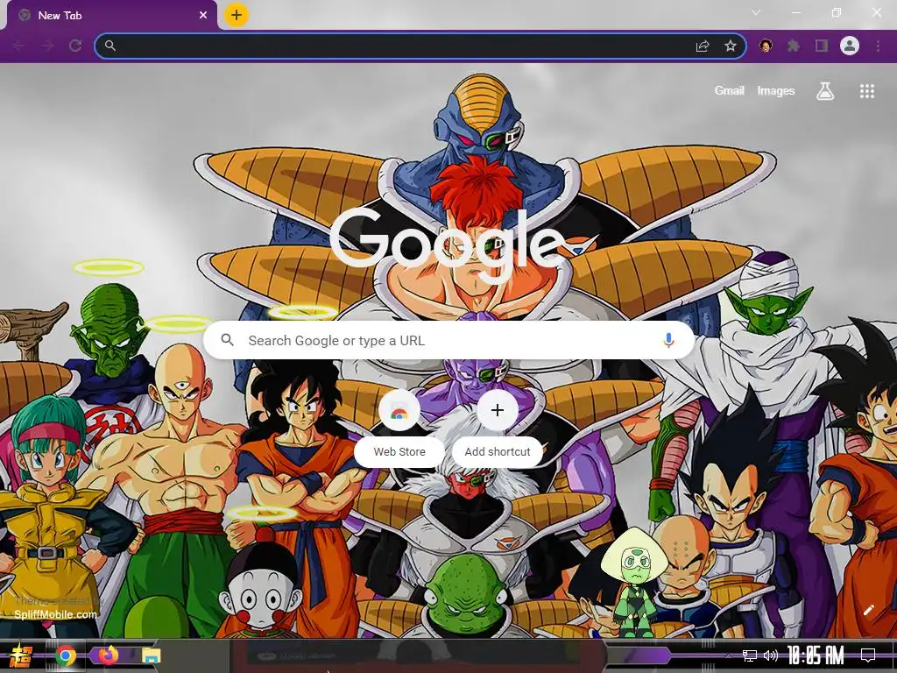Screen dimensions: 897x673
Task: Open the SpliffMobile.com theme link
Action: coord(55,614)
